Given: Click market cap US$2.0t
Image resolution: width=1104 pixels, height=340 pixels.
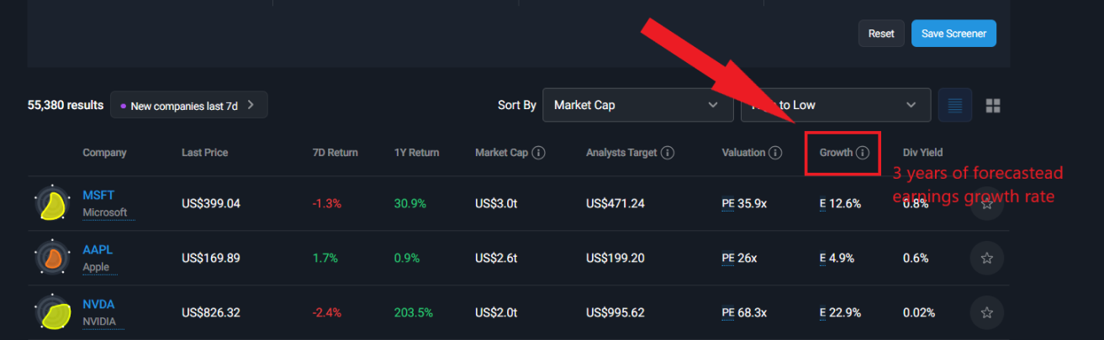Looking at the screenshot, I should click(x=496, y=312).
